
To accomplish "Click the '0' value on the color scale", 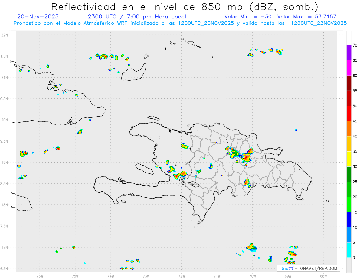I will pyautogui.click(x=354, y=258).
